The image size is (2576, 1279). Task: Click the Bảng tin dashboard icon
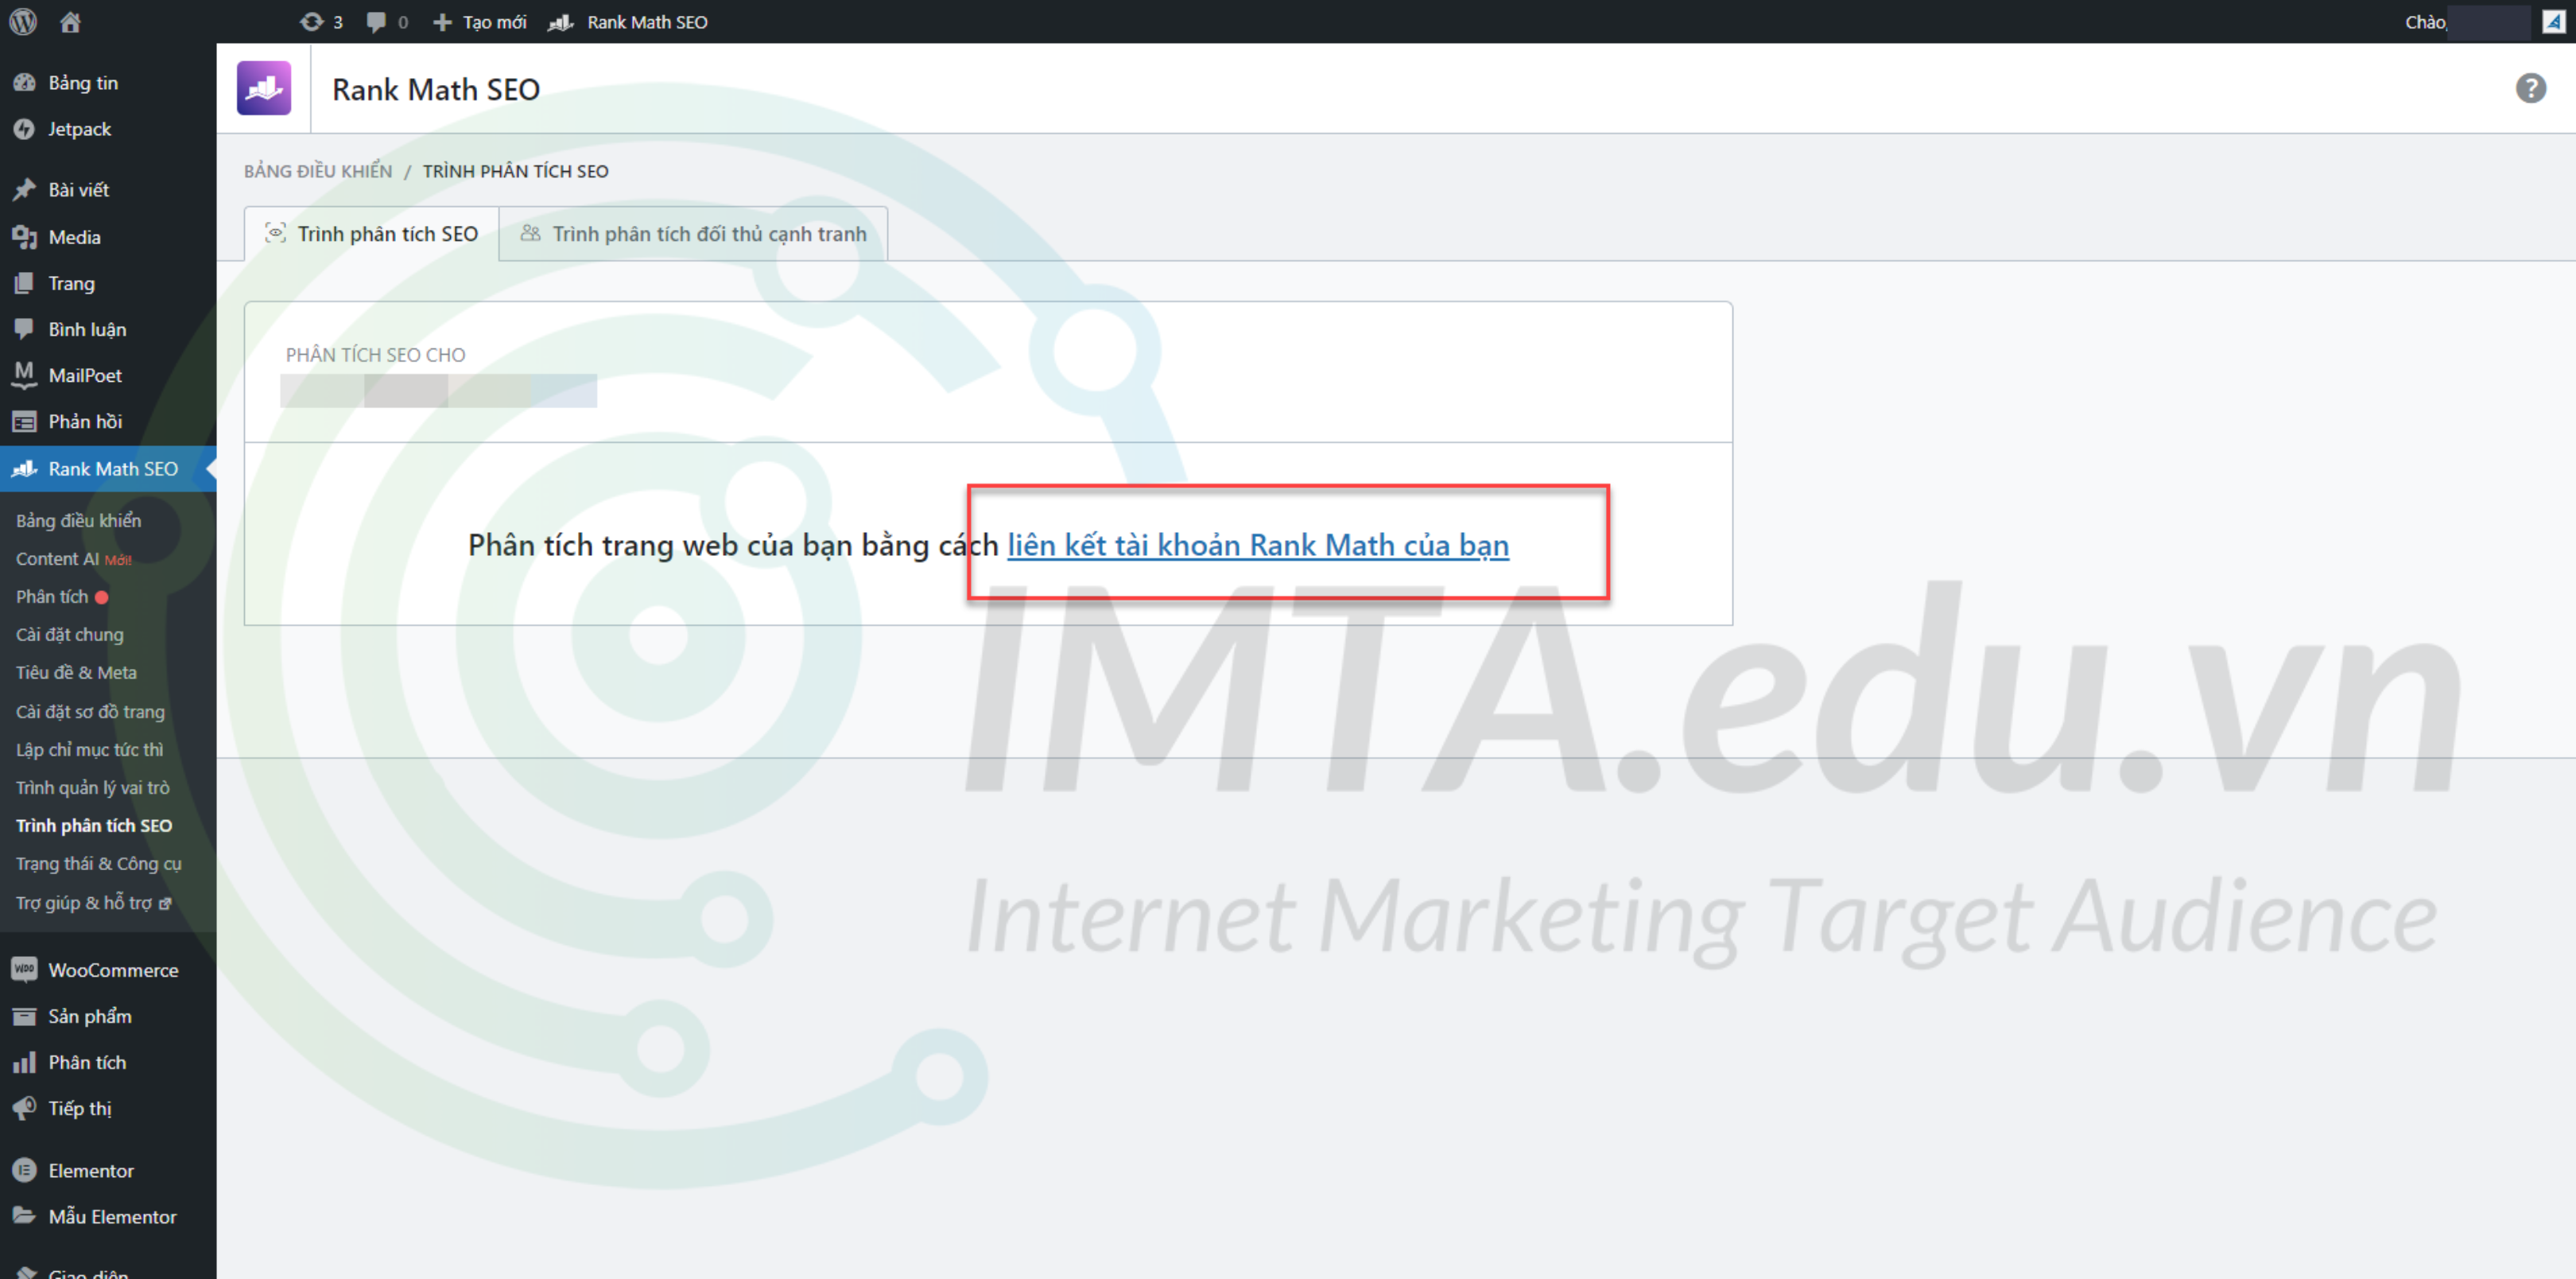(x=24, y=83)
